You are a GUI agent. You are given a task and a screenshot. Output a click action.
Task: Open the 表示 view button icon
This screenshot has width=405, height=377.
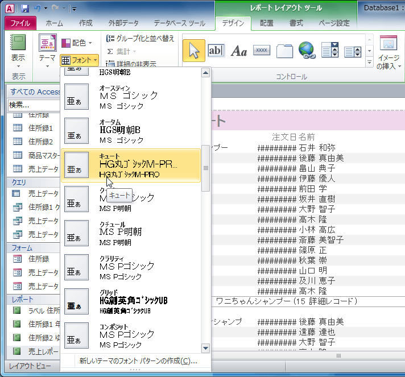(18, 43)
